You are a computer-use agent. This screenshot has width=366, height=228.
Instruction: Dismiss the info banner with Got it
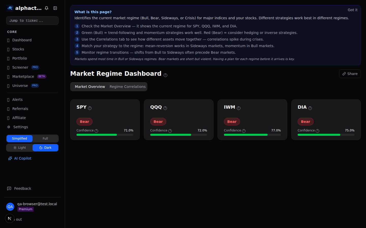coord(353,10)
